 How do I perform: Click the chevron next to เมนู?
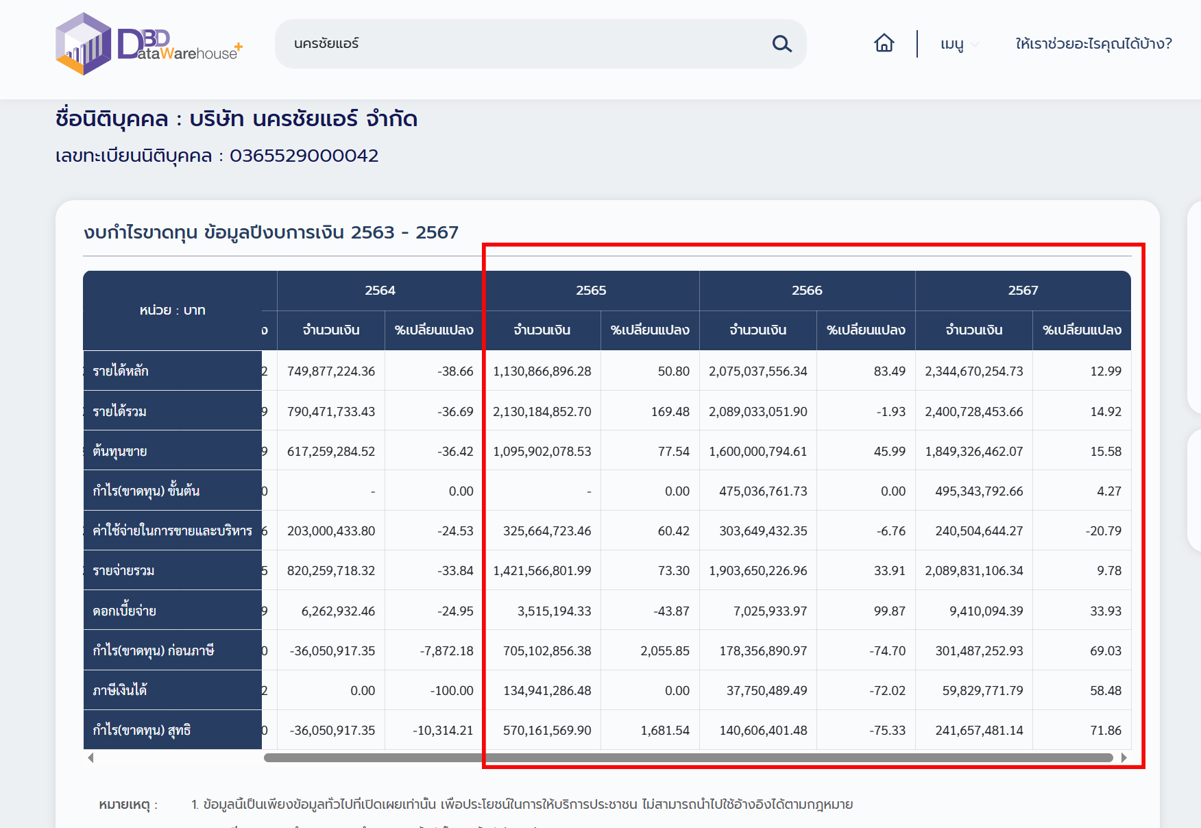[975, 45]
